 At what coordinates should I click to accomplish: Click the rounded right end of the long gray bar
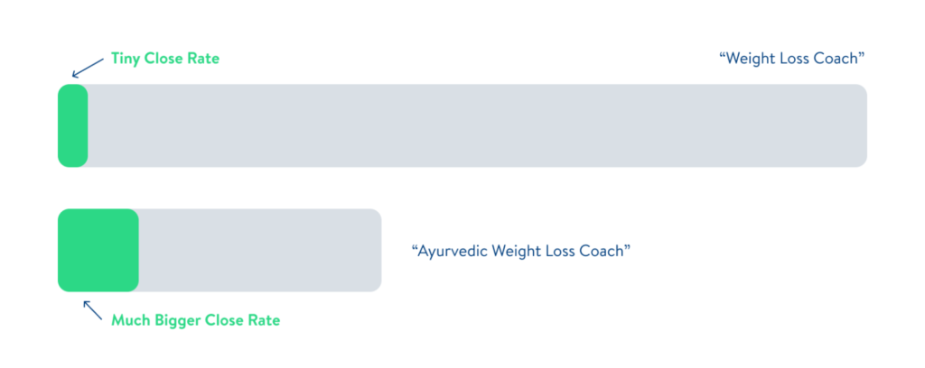860,125
